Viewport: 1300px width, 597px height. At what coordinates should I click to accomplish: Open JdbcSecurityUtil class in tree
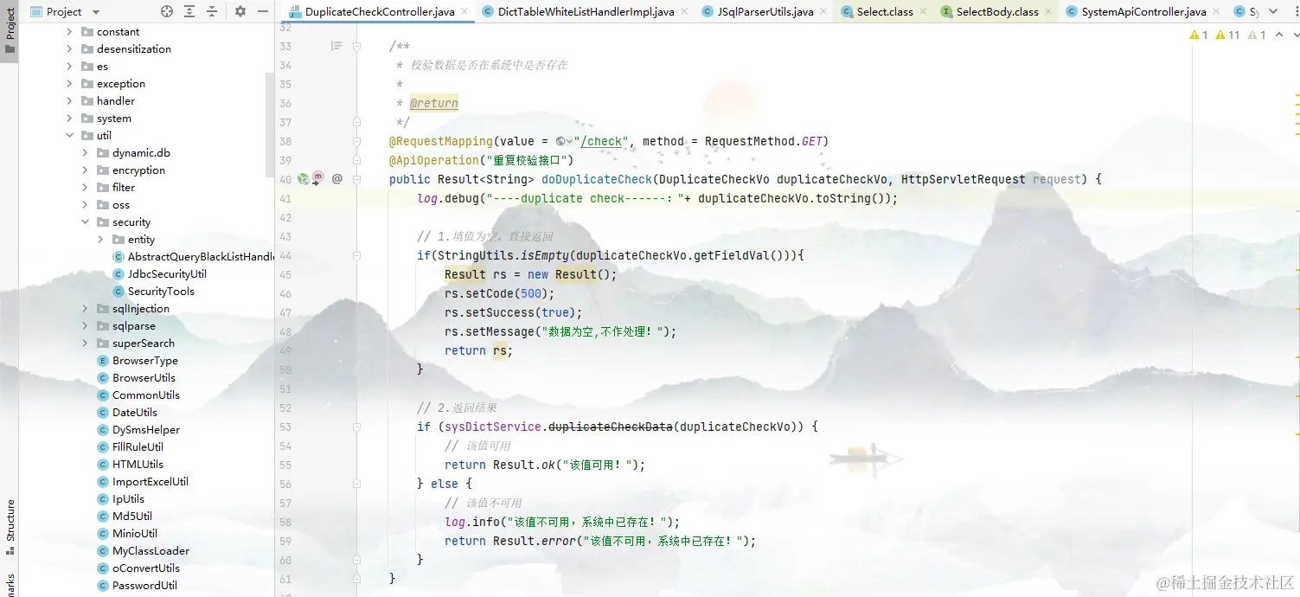159,274
